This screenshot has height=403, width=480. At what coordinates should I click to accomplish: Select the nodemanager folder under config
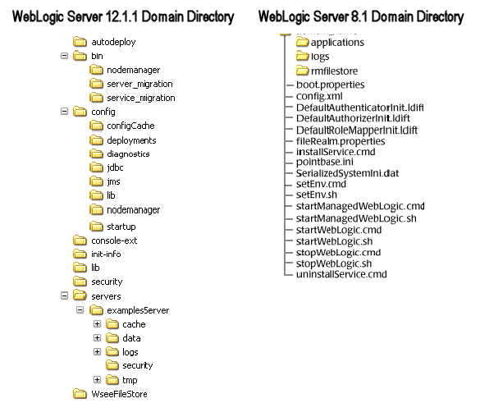(x=133, y=210)
